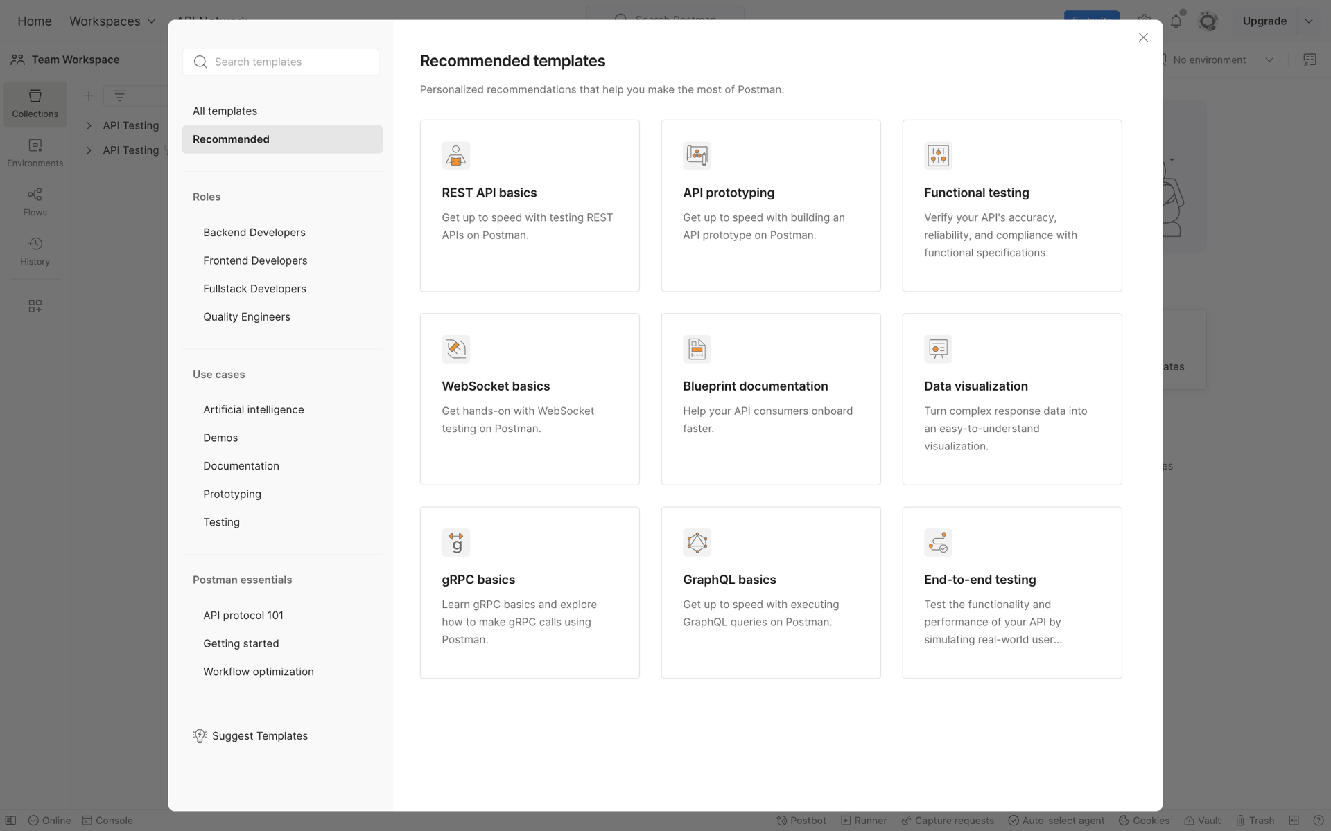Screen dimensions: 1331x831
Task: Open GraphQL basics template title
Action: point(729,580)
